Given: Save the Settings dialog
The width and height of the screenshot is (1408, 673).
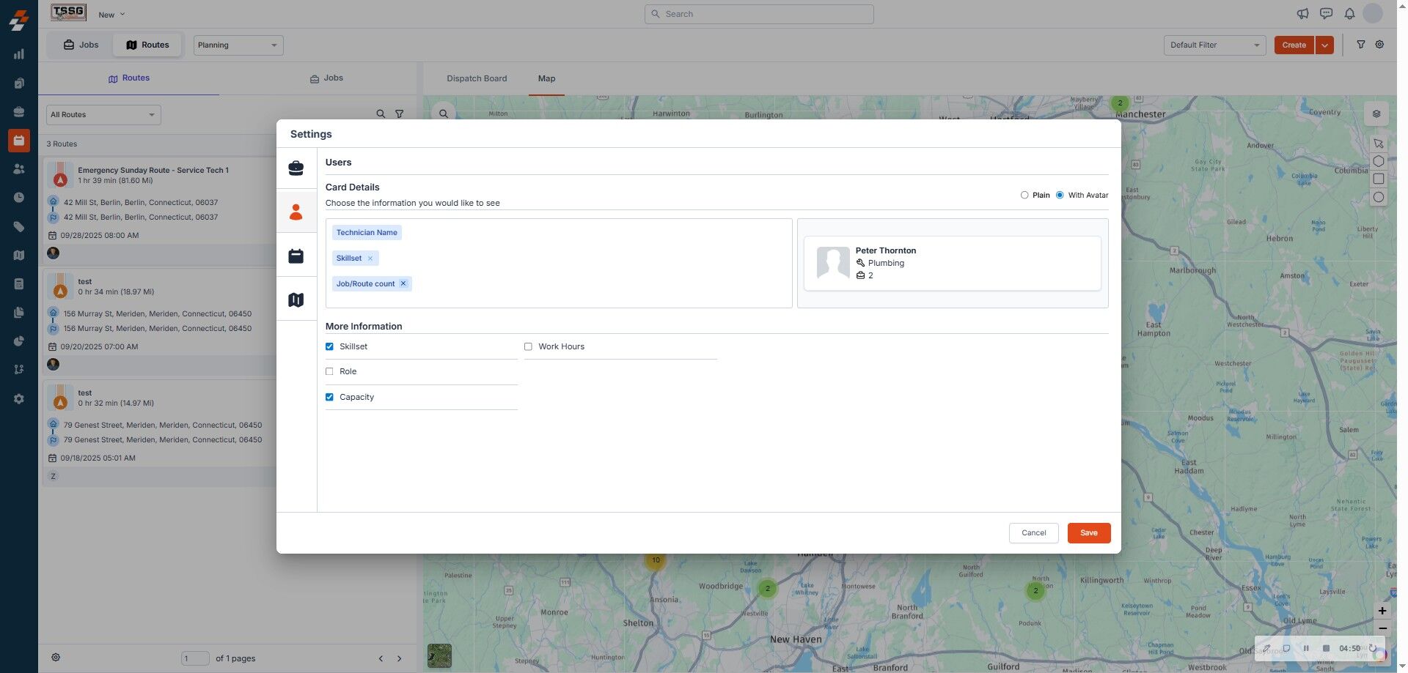Looking at the screenshot, I should click(x=1089, y=533).
